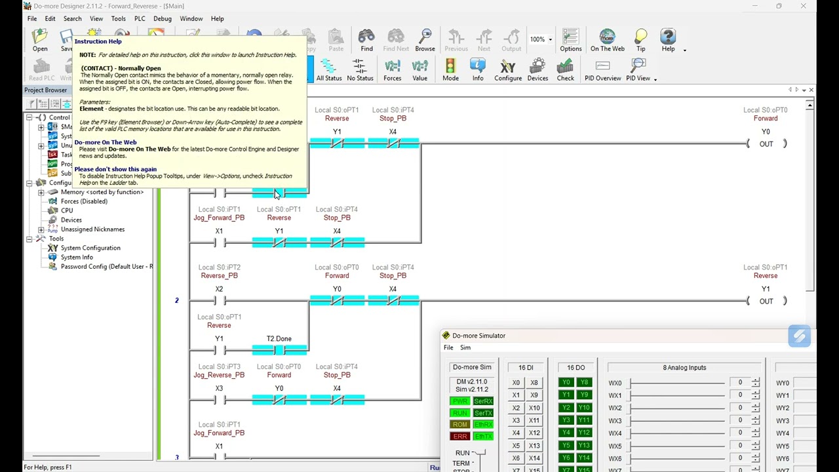Show the Tip lightbulb

coord(641,41)
